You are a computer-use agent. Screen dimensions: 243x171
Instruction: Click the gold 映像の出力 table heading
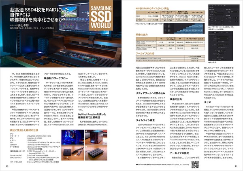pos(142,35)
